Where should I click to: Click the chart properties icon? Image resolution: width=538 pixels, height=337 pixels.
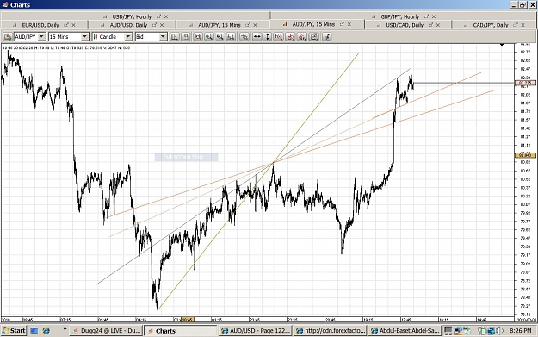coord(314,37)
